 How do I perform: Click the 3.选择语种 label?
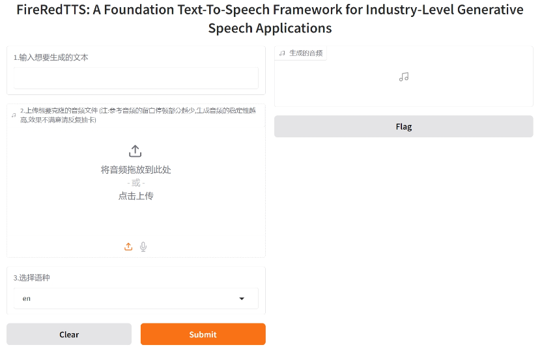[x=31, y=277]
